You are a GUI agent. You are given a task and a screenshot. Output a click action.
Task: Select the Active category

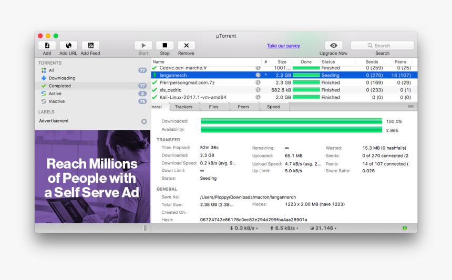pyautogui.click(x=93, y=94)
